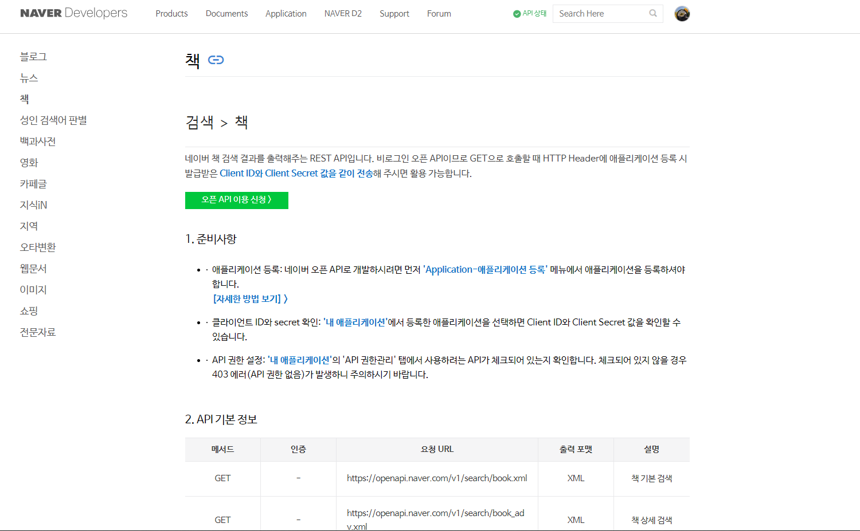Open 'Application-애플리케이션 등록' link
860x531 pixels.
(485, 269)
